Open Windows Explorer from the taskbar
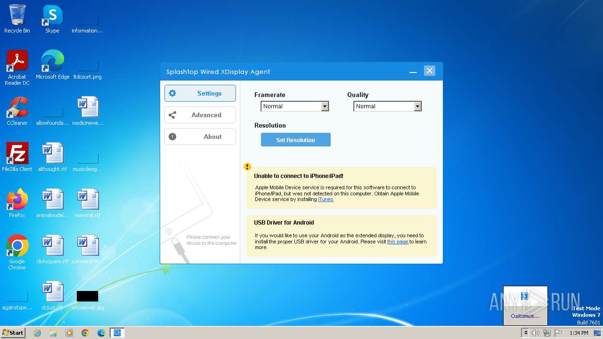Viewport: 603px width, 339px height. 53,333
